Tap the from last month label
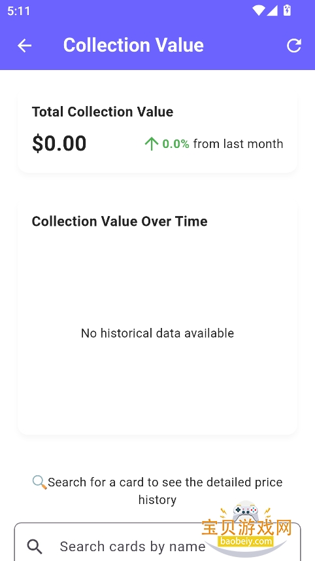Viewport: 315px width, 561px height. [239, 144]
